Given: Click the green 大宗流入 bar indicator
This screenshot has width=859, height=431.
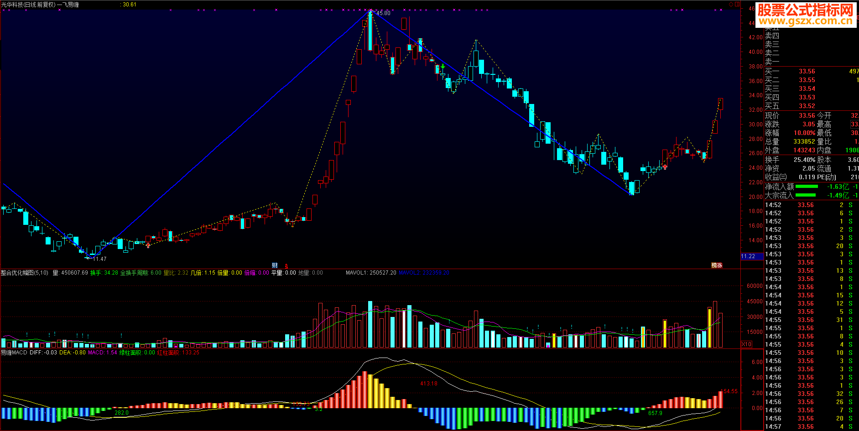Looking at the screenshot, I should click(x=807, y=195).
